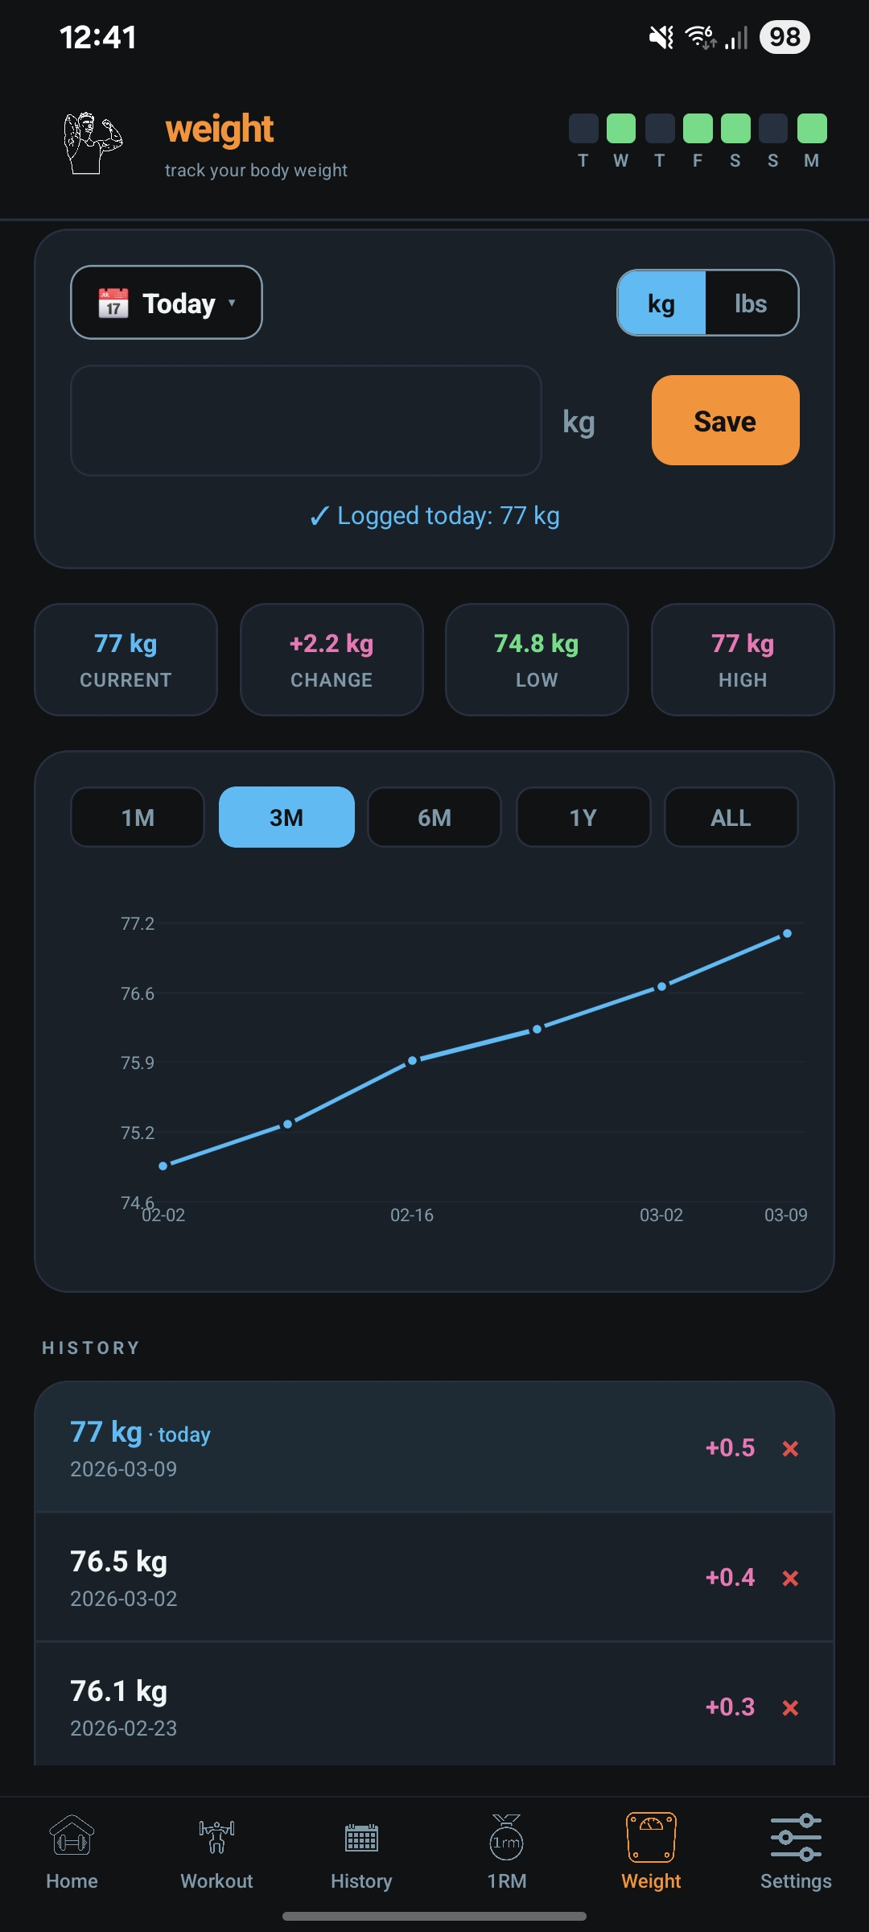Tap the 1RM kettlebell icon
869x1932 pixels.
(x=506, y=1837)
